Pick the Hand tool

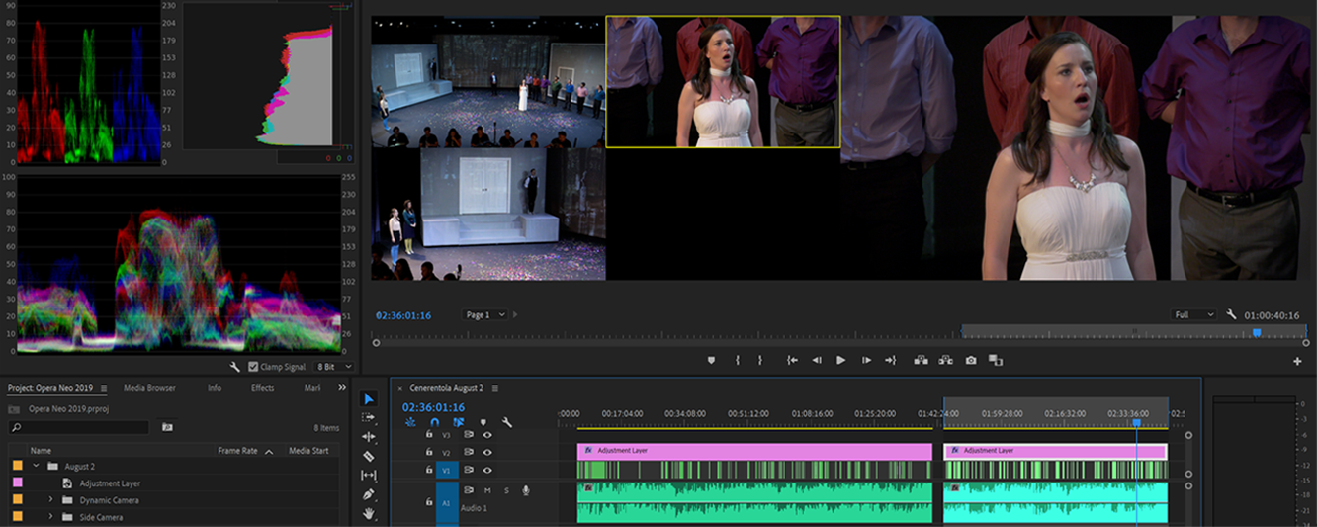click(x=369, y=513)
